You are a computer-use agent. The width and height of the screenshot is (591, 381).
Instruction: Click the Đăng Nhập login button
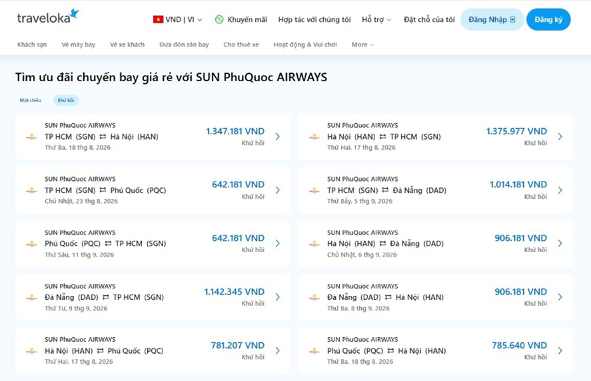[492, 20]
